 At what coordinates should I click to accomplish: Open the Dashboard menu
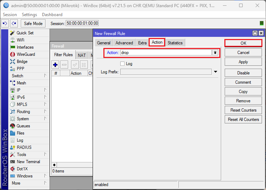[x=52, y=15]
